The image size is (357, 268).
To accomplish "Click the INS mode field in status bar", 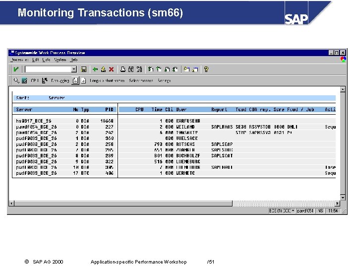I will tap(320, 211).
